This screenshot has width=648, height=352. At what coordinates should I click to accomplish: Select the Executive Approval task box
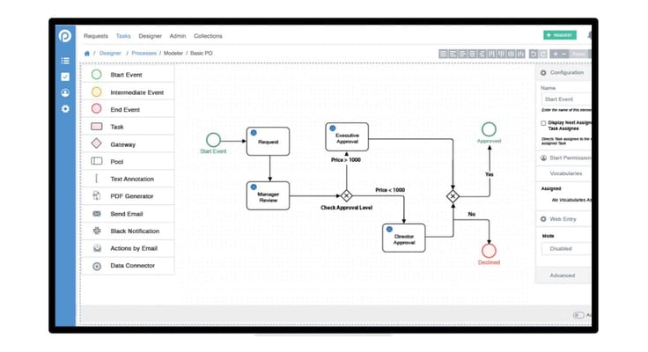[347, 136]
